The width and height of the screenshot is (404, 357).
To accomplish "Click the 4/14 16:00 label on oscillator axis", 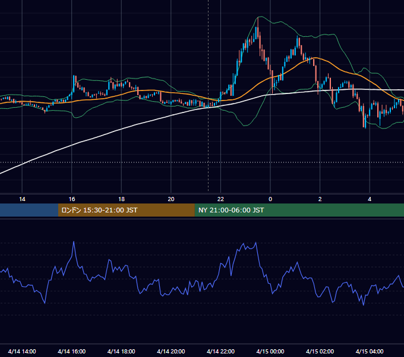I will click(x=72, y=351).
